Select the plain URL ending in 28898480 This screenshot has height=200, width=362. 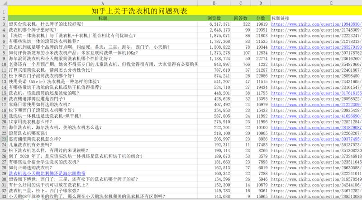[x=316, y=76]
